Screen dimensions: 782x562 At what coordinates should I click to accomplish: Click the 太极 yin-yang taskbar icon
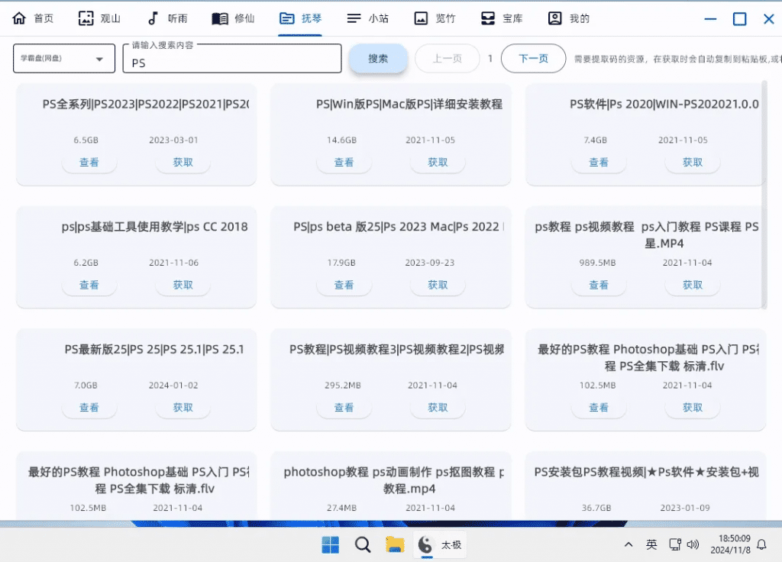[425, 544]
